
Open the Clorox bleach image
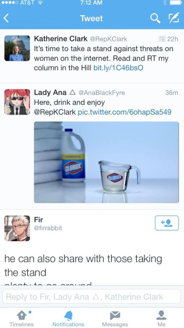pos(107,162)
